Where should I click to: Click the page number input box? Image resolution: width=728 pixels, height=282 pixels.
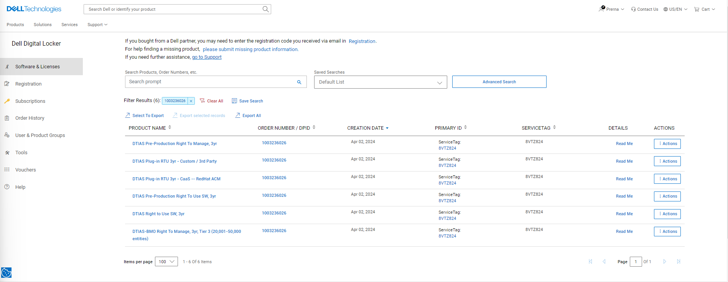point(636,262)
